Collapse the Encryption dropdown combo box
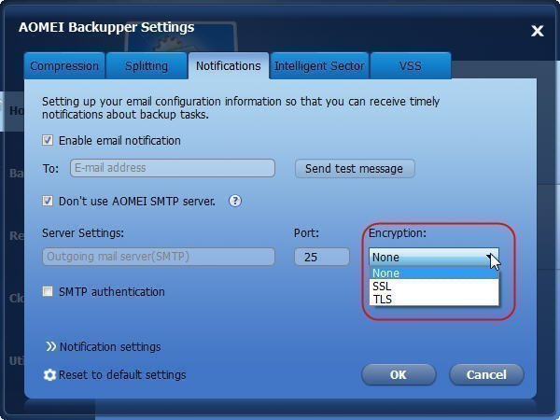 (434, 258)
